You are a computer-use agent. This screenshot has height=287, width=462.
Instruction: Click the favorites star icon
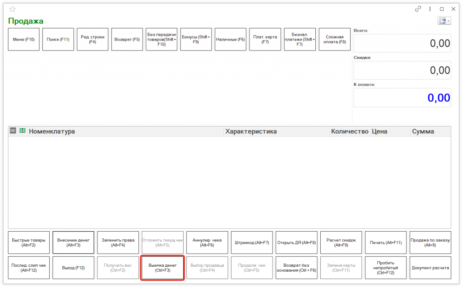[12, 9]
